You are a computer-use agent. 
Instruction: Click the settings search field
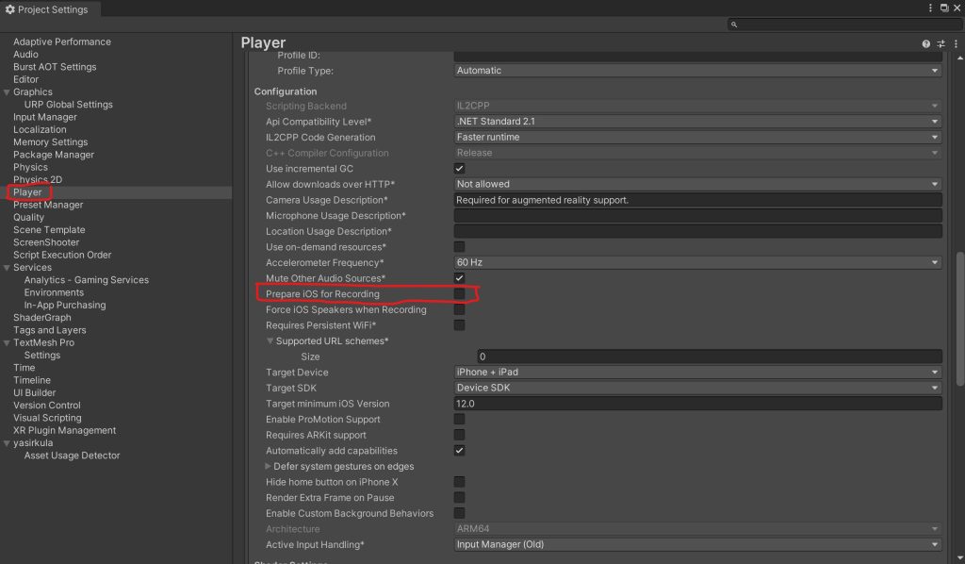843,25
